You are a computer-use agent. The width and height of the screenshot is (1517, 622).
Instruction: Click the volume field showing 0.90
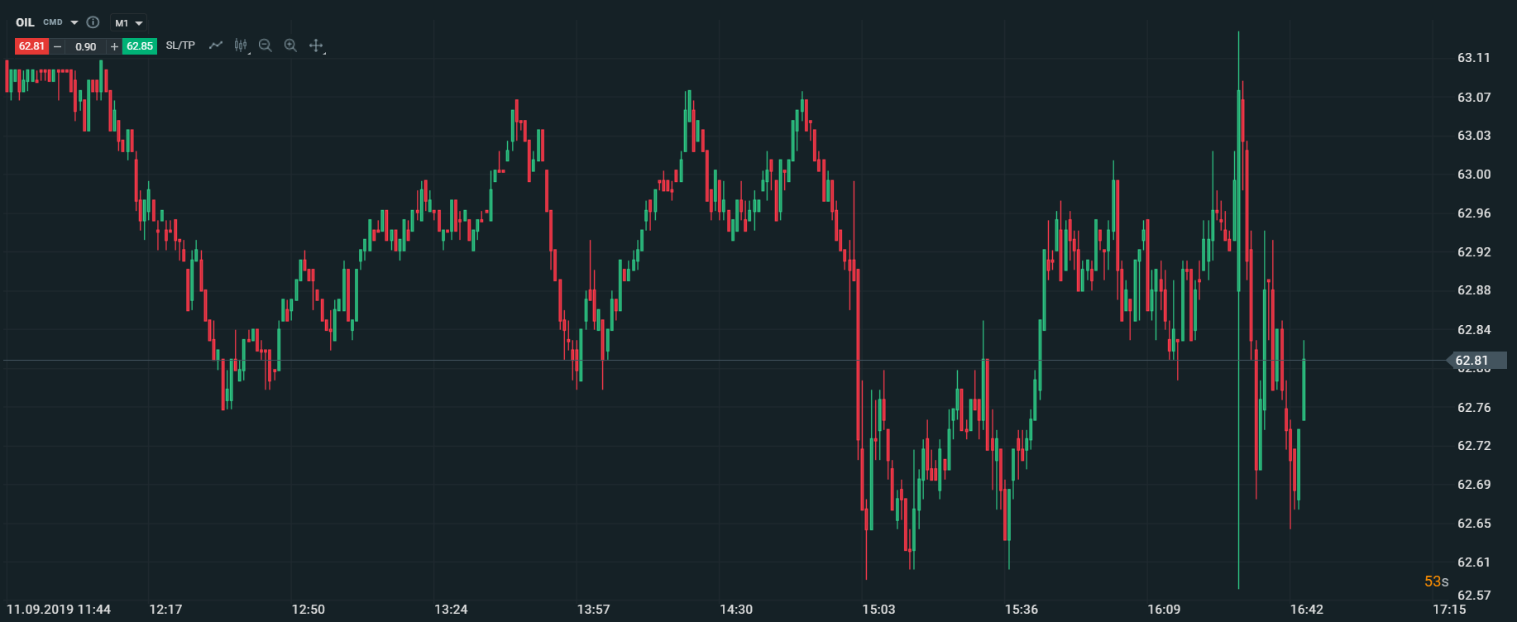tap(86, 46)
